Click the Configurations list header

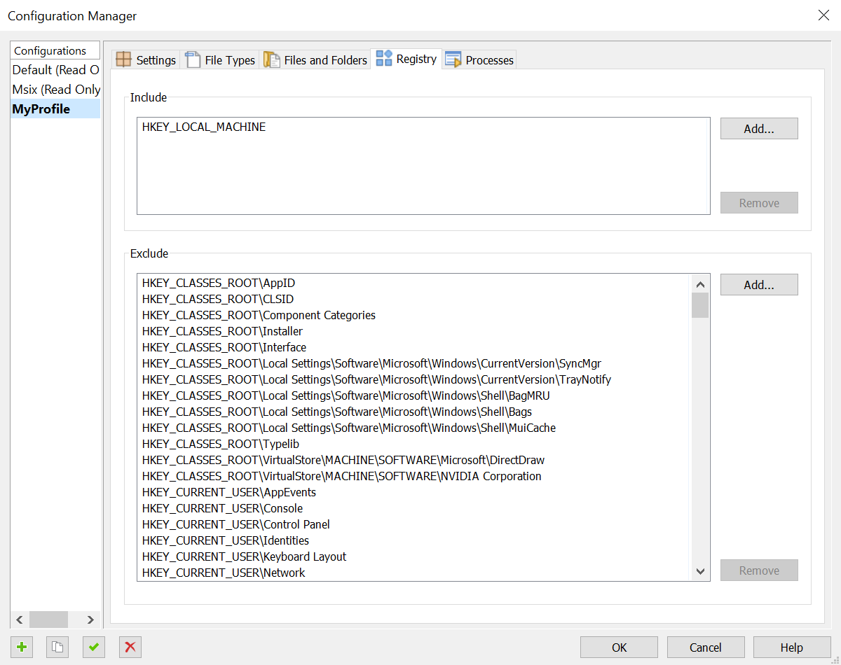[55, 50]
